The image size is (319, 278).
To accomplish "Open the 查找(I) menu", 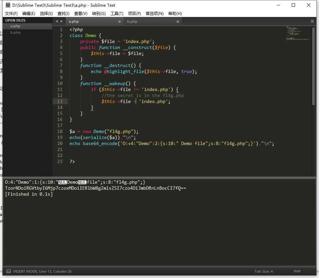I will [x=64, y=13].
